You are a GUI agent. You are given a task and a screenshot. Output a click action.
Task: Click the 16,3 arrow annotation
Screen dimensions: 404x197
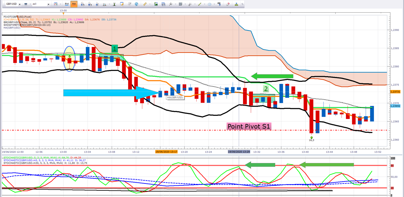coord(312,138)
